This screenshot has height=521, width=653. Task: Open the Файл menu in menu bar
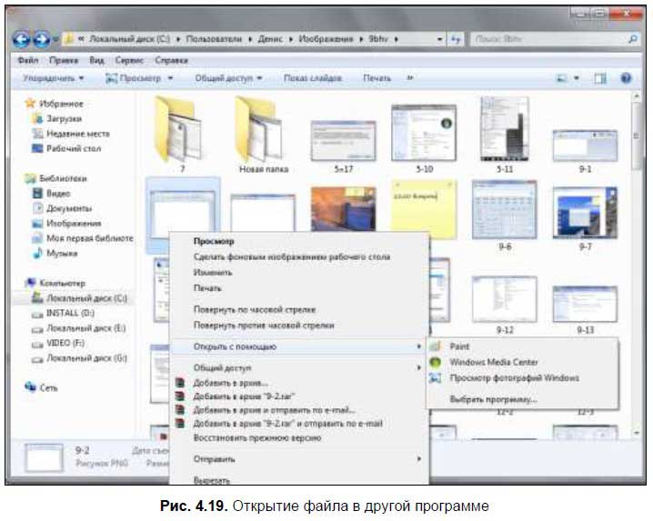[x=27, y=60]
